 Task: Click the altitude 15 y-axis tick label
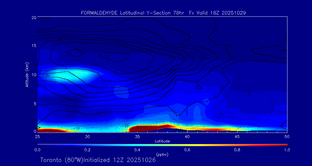point(34,46)
